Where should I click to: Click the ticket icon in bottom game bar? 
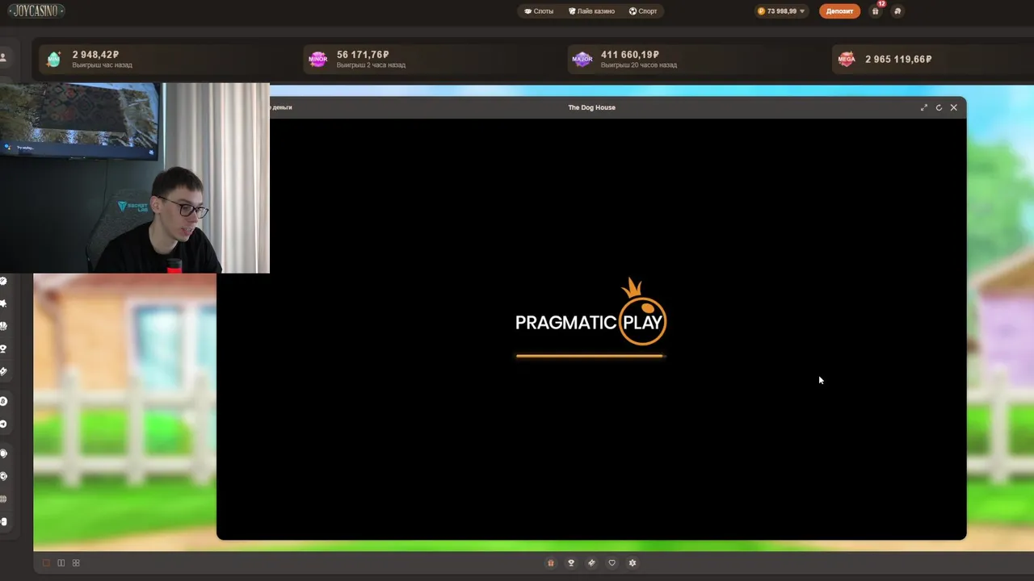click(591, 562)
